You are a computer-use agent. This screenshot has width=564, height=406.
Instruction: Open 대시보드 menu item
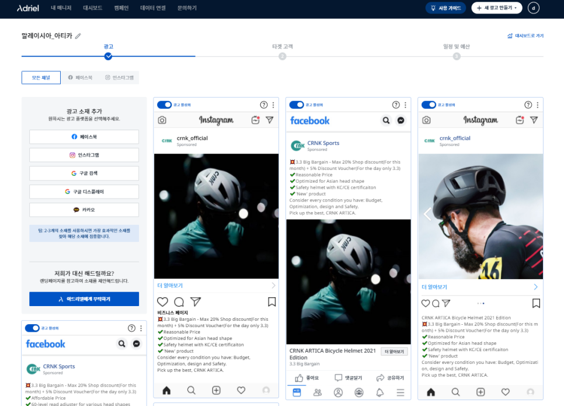(x=93, y=8)
